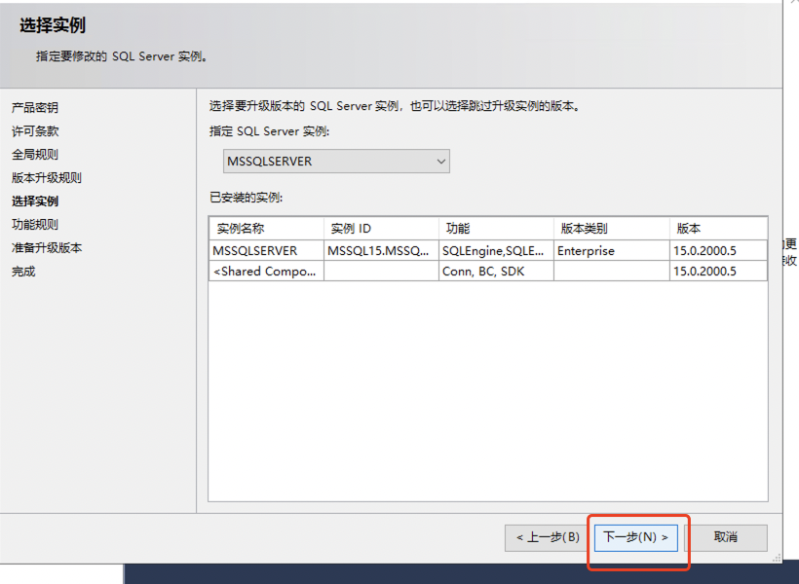Cancel setup with the 取消 button
The image size is (799, 584).
[x=726, y=537]
